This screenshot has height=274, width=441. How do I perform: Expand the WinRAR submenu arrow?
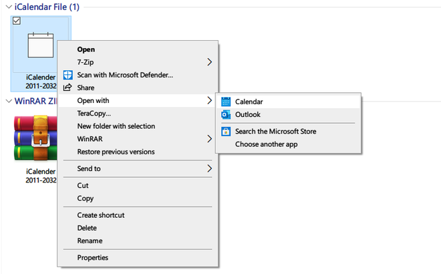(210, 139)
